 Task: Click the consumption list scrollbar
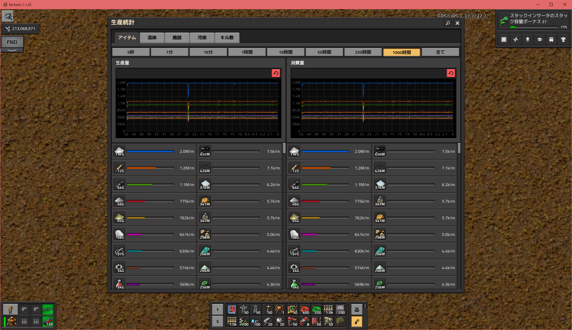click(x=459, y=148)
